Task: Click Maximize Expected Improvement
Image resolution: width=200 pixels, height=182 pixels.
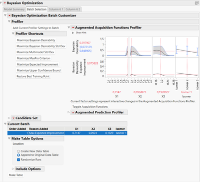Action: (x=37, y=64)
